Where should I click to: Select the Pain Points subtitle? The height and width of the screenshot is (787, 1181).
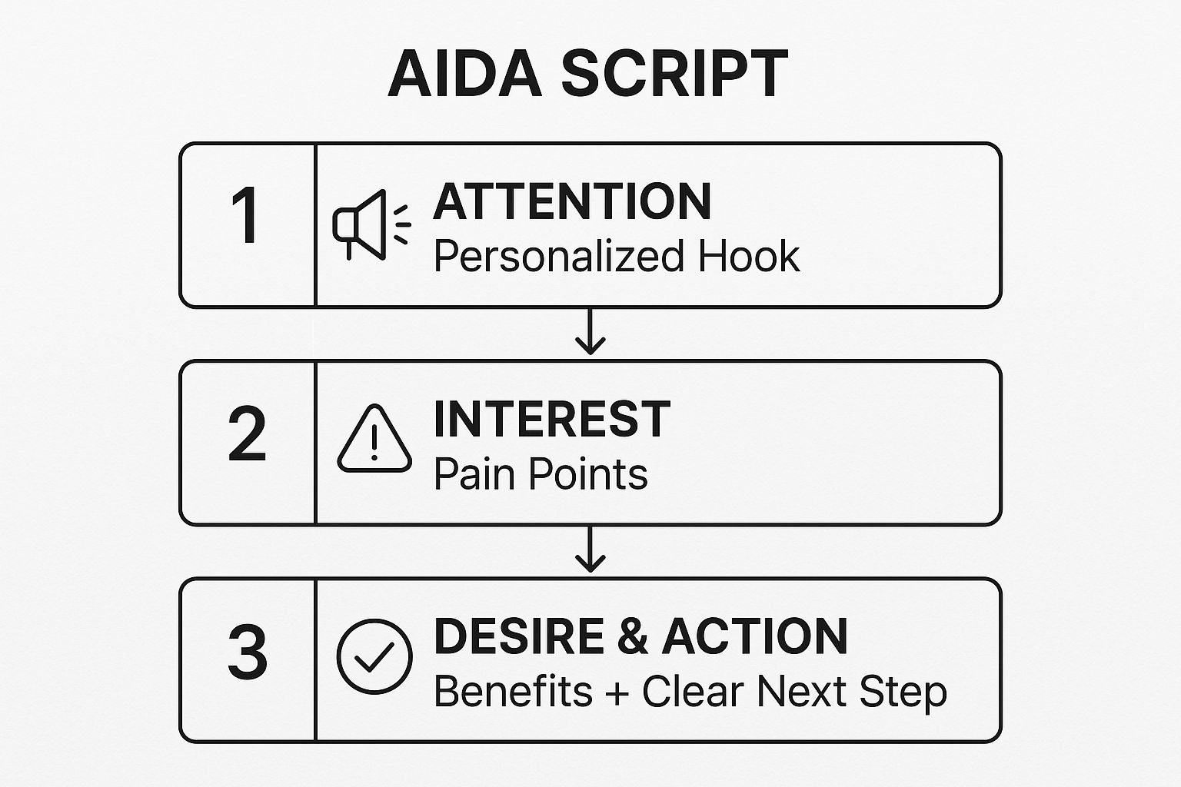(x=541, y=474)
